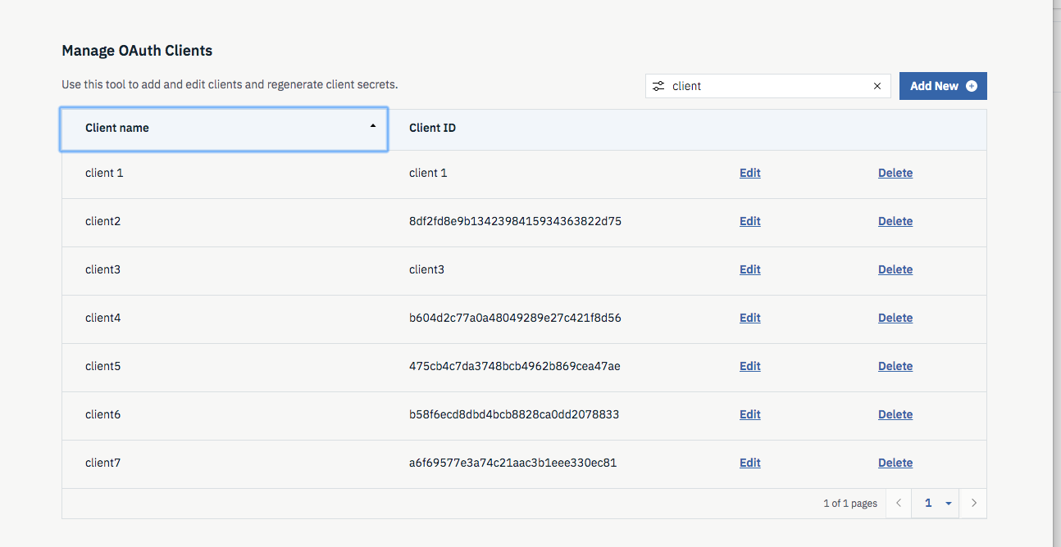Screen dimensions: 1061x547
Task: Edit client 1
Action: [749, 173]
